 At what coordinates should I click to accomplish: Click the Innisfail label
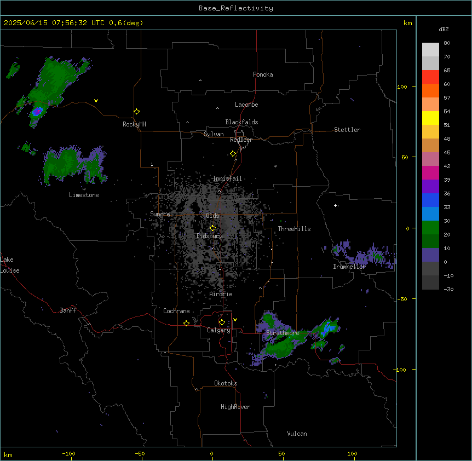[x=227, y=178]
